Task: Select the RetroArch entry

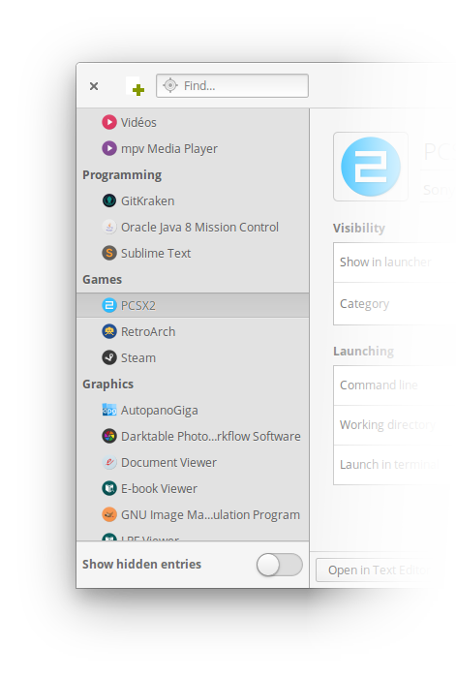Action: (193, 331)
